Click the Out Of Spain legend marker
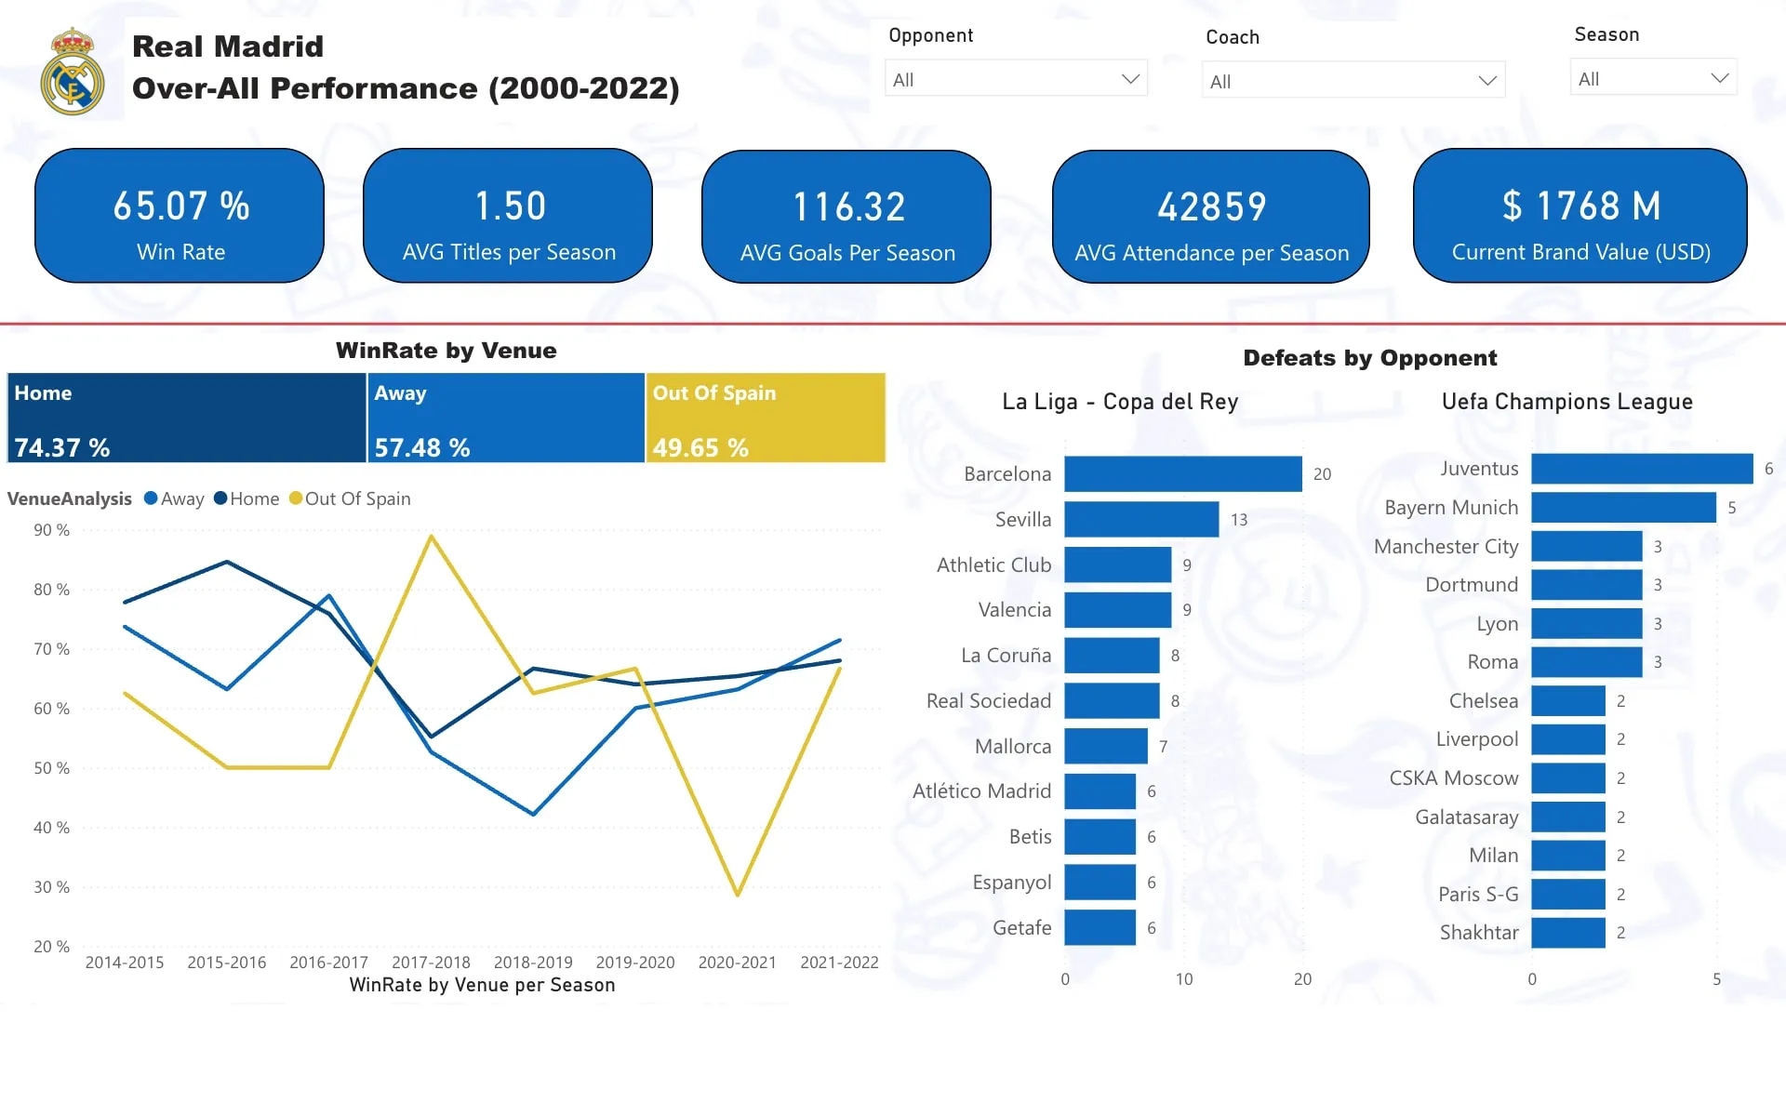This screenshot has height=1116, width=1786. pos(296,498)
